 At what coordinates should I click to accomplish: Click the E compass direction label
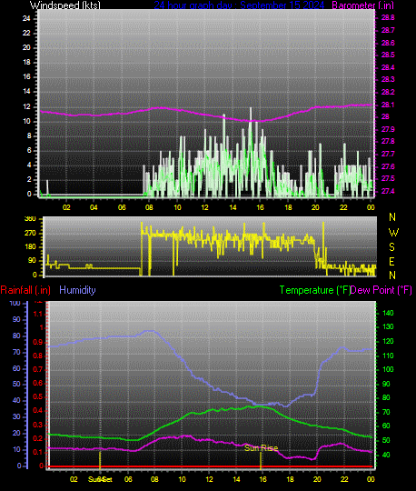click(391, 262)
